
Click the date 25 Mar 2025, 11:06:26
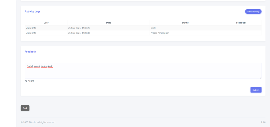(x=79, y=28)
